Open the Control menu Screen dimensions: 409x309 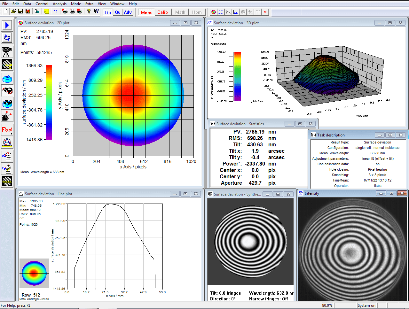(42, 4)
